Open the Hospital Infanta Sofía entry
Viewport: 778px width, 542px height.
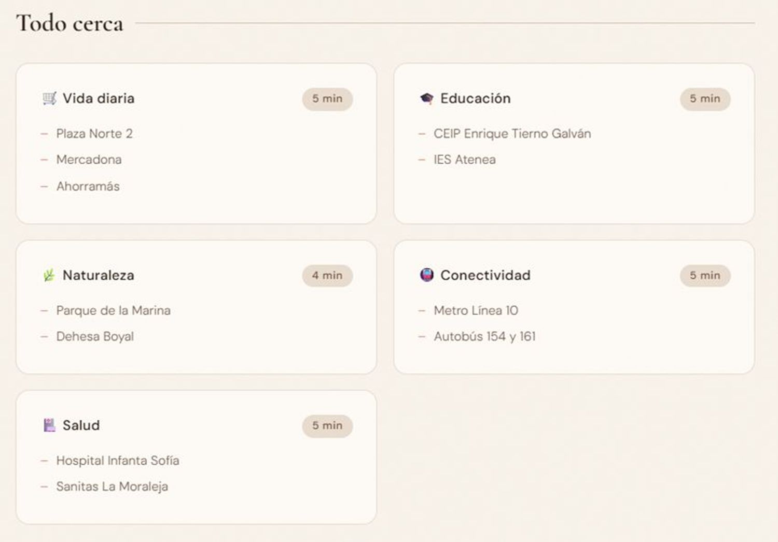[x=118, y=461]
